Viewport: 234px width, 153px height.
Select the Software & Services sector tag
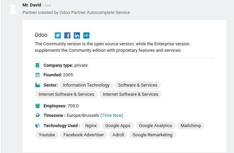[138, 85]
